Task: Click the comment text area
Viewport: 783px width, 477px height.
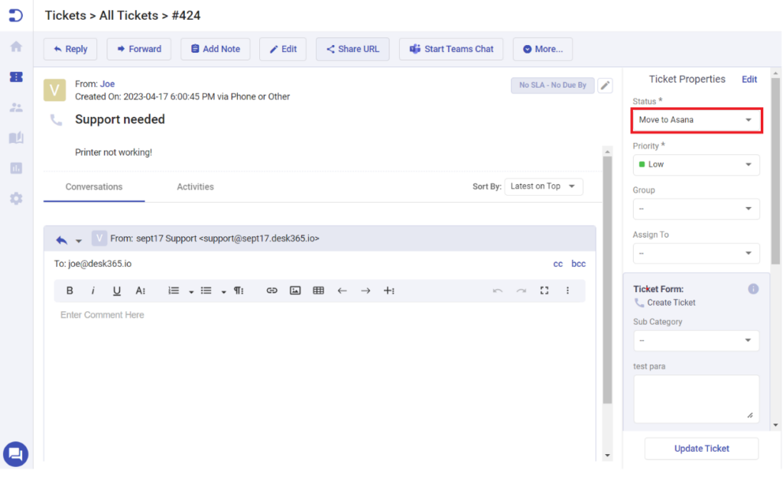Action: (320, 381)
